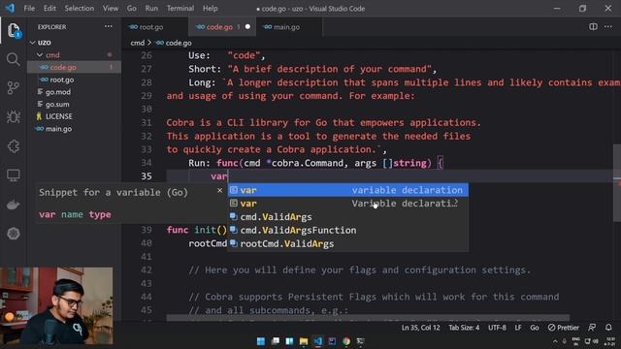Open the File menu
Screen dimensions: 621x349
click(x=29, y=8)
